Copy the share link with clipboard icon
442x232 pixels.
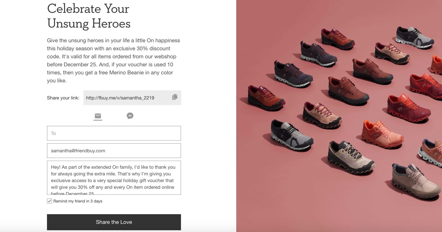tap(175, 97)
